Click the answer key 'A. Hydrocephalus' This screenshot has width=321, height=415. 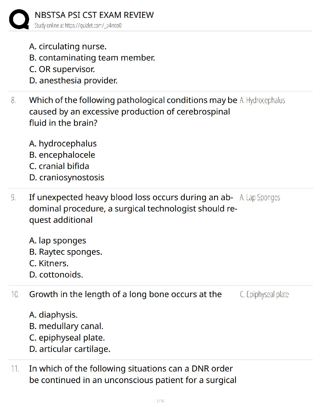click(262, 100)
